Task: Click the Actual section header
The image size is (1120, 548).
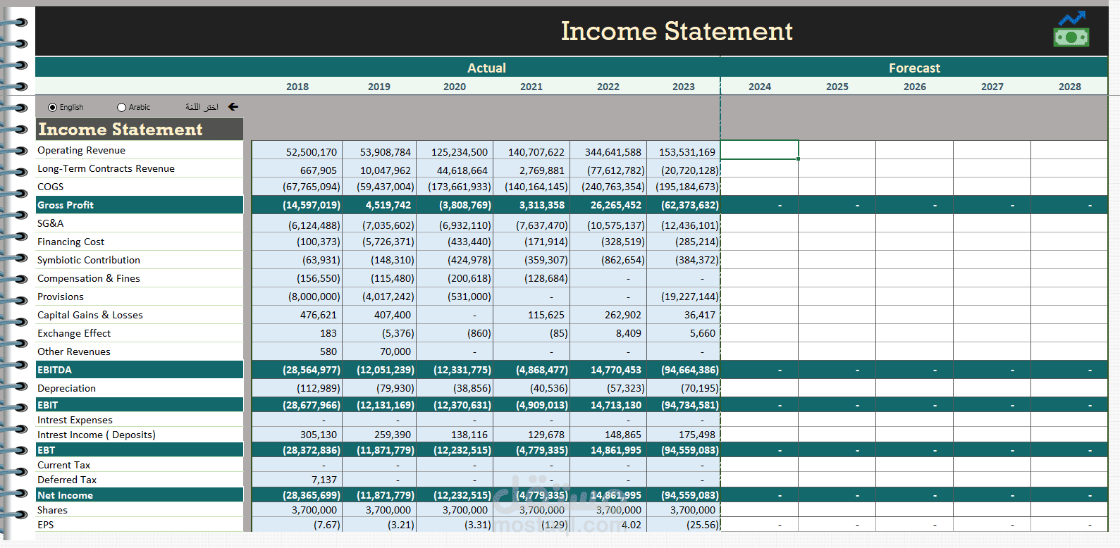Action: pos(486,68)
